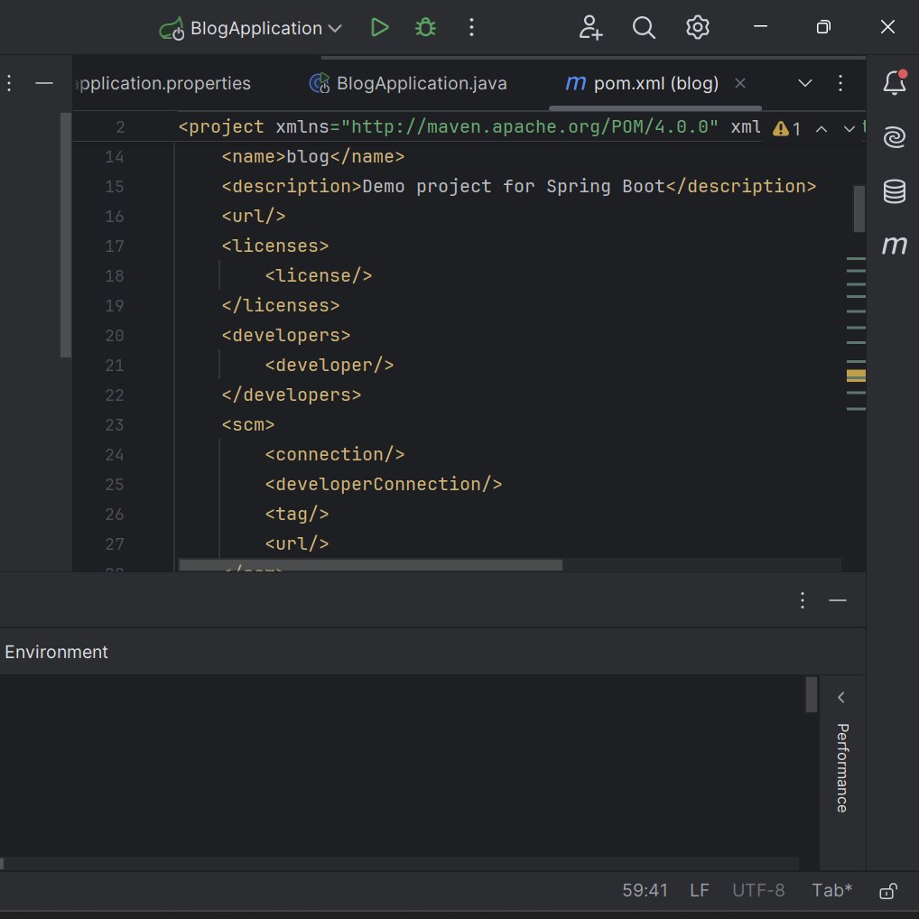Place cursor on <developer/> tag
The width and height of the screenshot is (919, 919).
click(330, 365)
